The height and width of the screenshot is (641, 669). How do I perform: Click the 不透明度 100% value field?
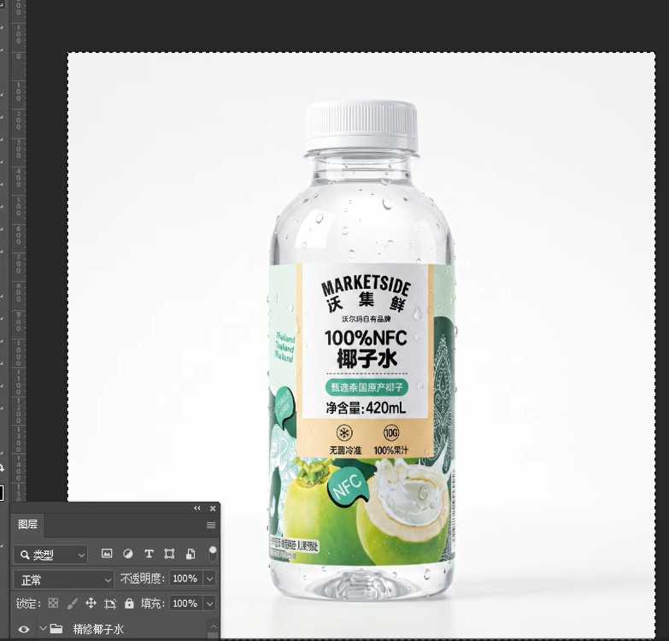click(x=186, y=579)
